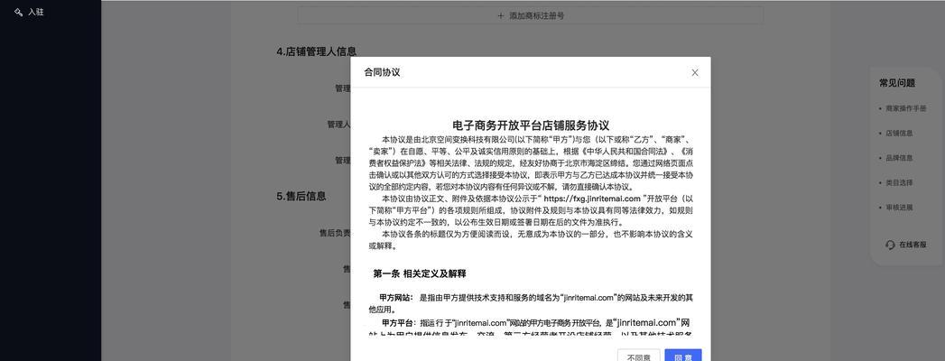Click the https://fxg.jinritemai.com URL text
The height and width of the screenshot is (361, 945).
[x=592, y=199]
